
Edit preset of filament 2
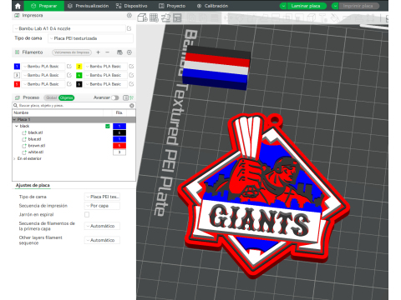pyautogui.click(x=131, y=67)
